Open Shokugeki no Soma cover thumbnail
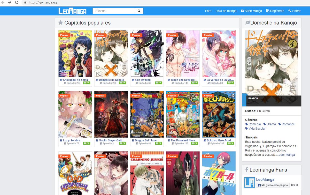310x195 pixels. pos(75,54)
